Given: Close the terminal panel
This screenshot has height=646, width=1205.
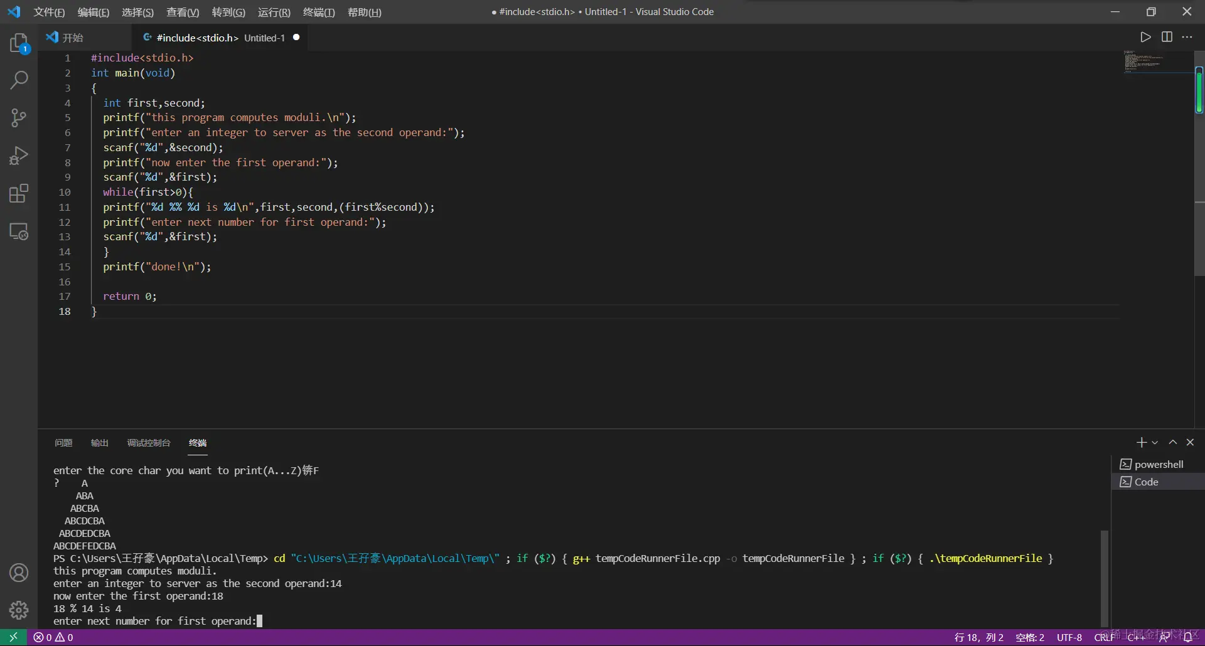Looking at the screenshot, I should point(1190,443).
